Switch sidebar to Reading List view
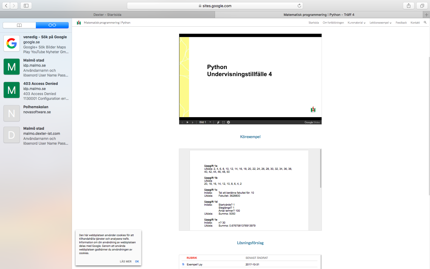 [52, 25]
